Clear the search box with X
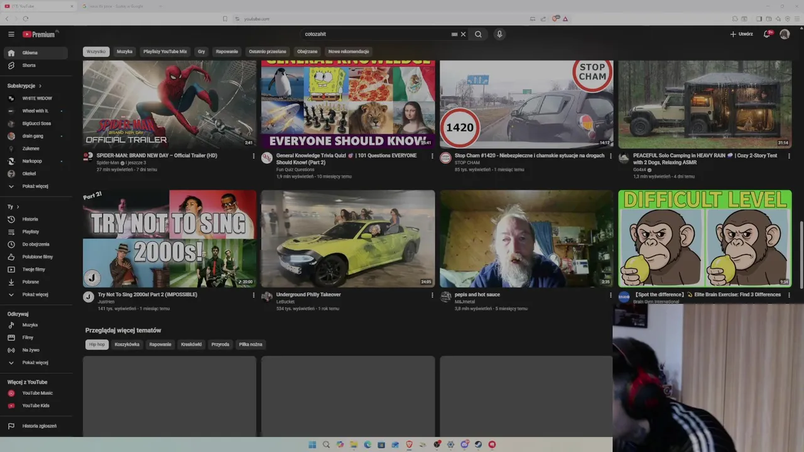The width and height of the screenshot is (804, 452). (x=464, y=34)
